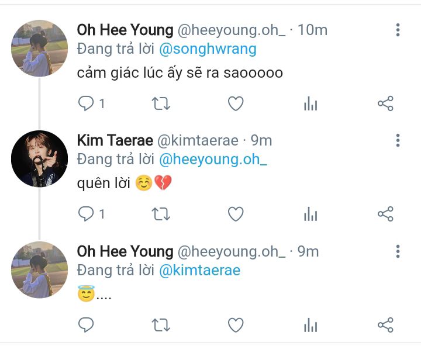Like Kim Taerae's "quên lời" tweet
Image resolution: width=421 pixels, height=346 pixels.
[x=235, y=214]
